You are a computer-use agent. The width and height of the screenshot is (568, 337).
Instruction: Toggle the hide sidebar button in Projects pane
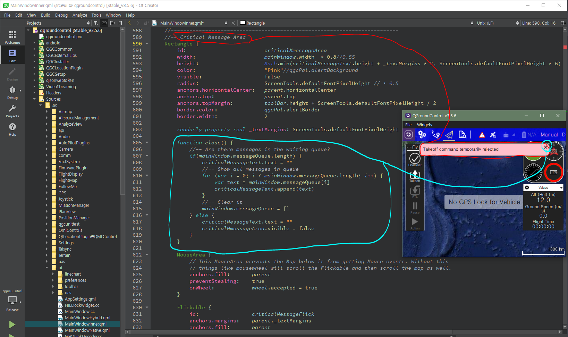coord(120,23)
